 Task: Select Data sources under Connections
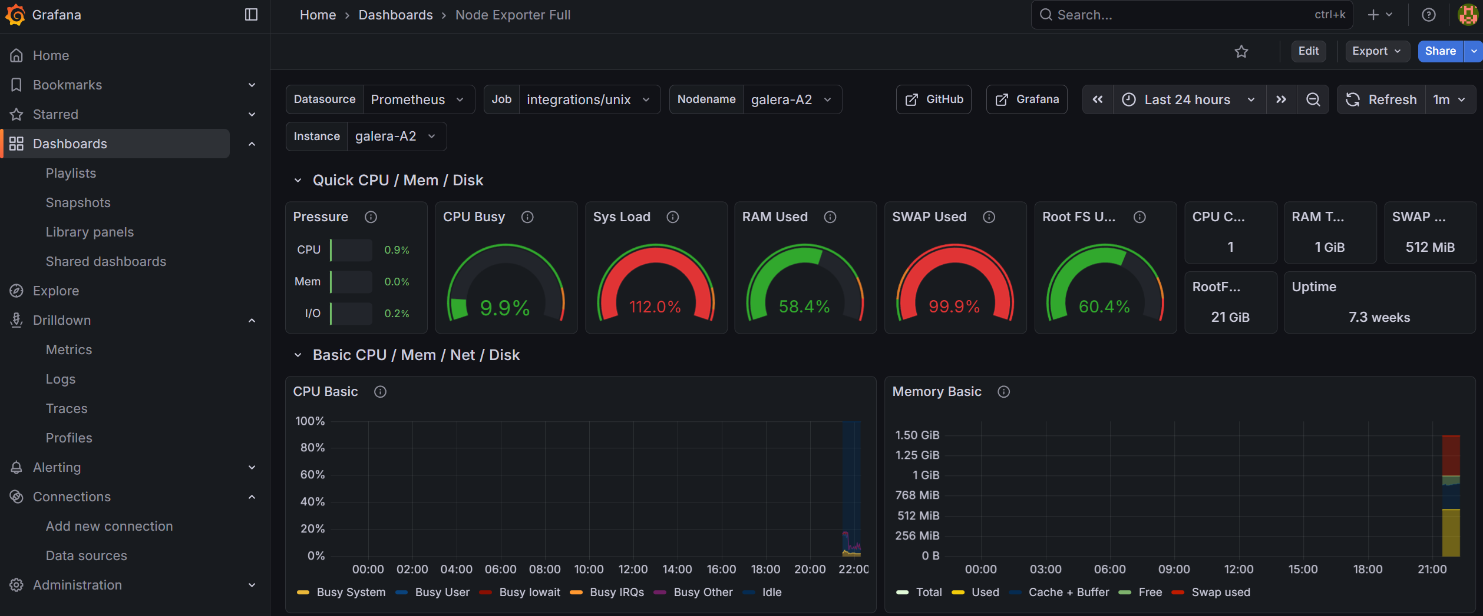point(86,555)
